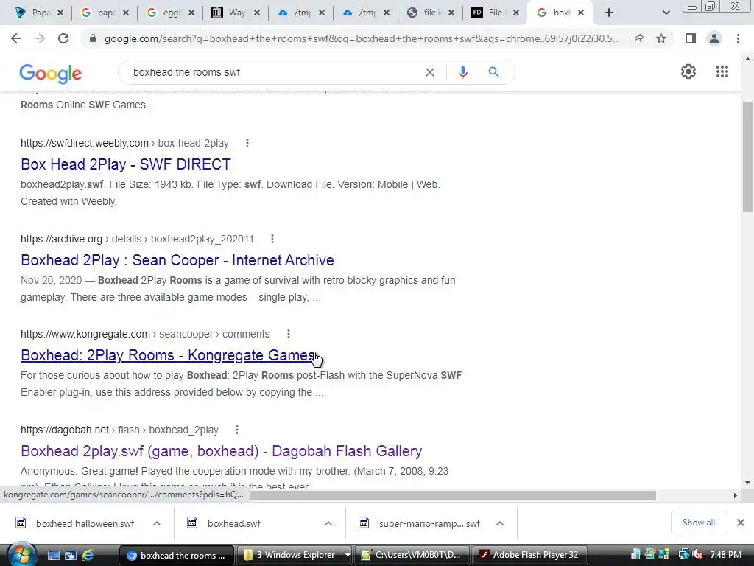Open the Chrome side panel icon
Image resolution: width=754 pixels, height=566 pixels.
coord(691,38)
